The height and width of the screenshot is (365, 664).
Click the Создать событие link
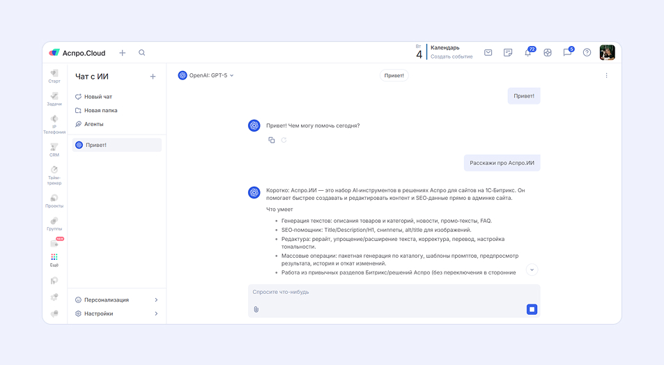click(x=451, y=56)
